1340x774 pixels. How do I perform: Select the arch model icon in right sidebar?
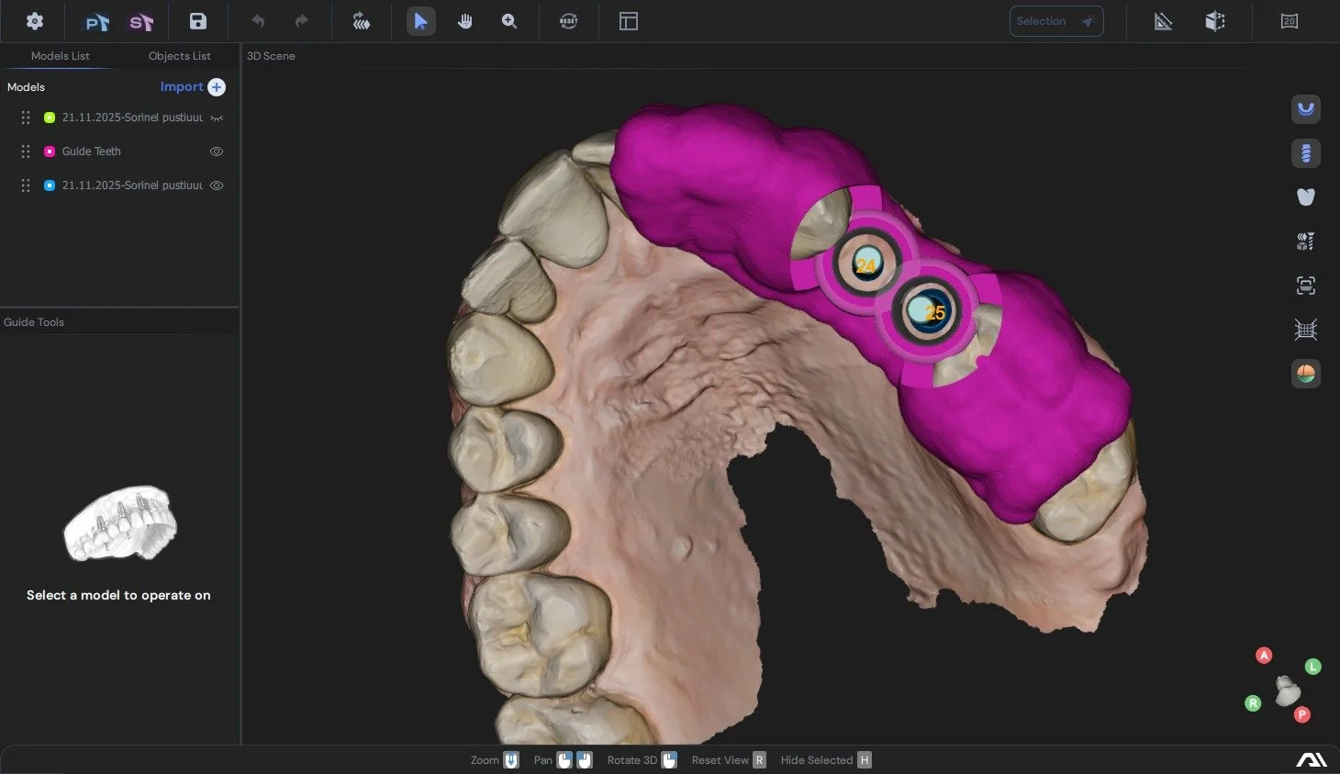pyautogui.click(x=1305, y=109)
